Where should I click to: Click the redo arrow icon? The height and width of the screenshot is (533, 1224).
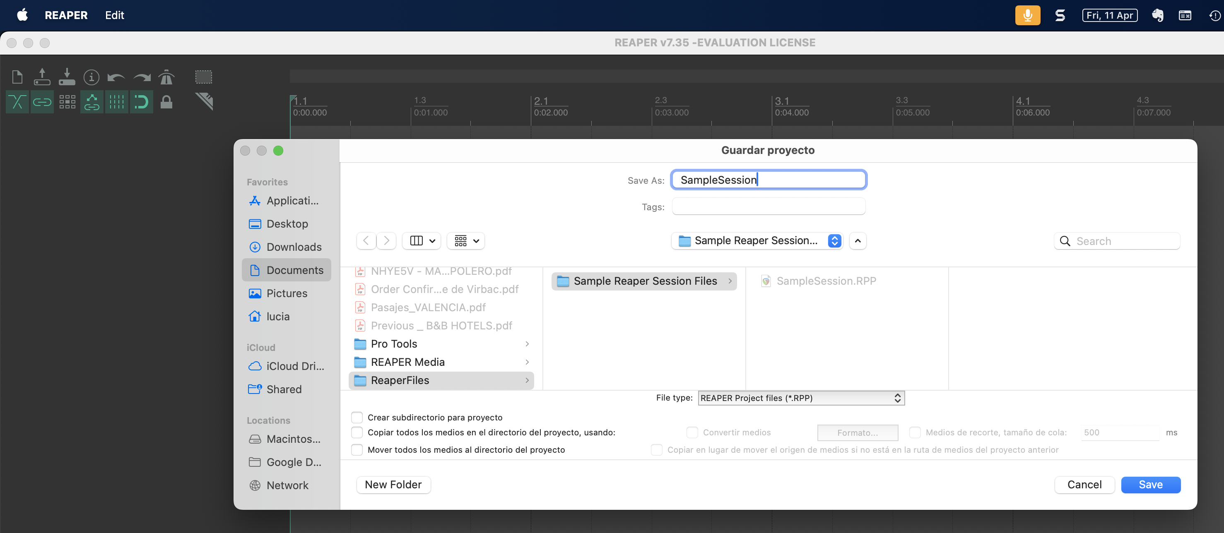142,77
